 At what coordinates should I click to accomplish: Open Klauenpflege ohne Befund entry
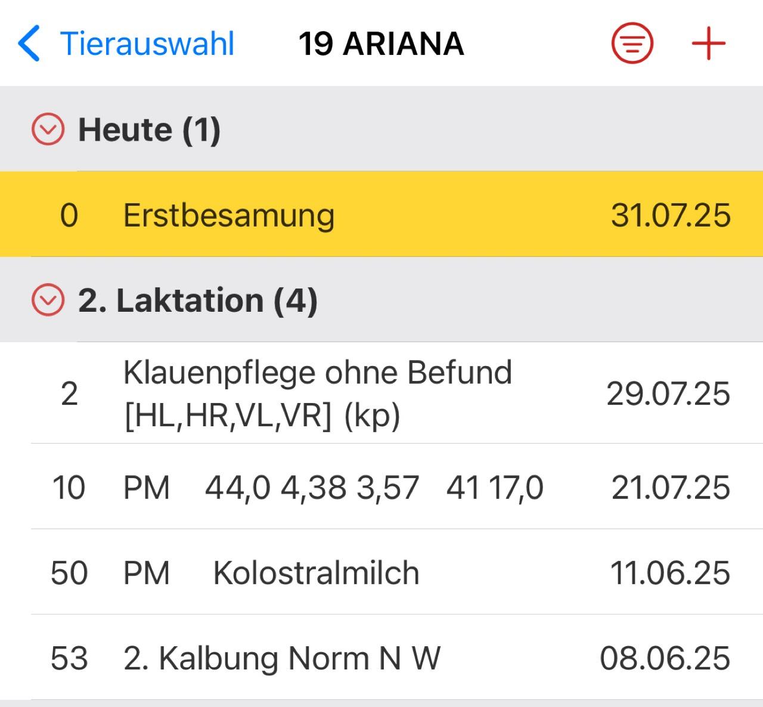pos(381,393)
